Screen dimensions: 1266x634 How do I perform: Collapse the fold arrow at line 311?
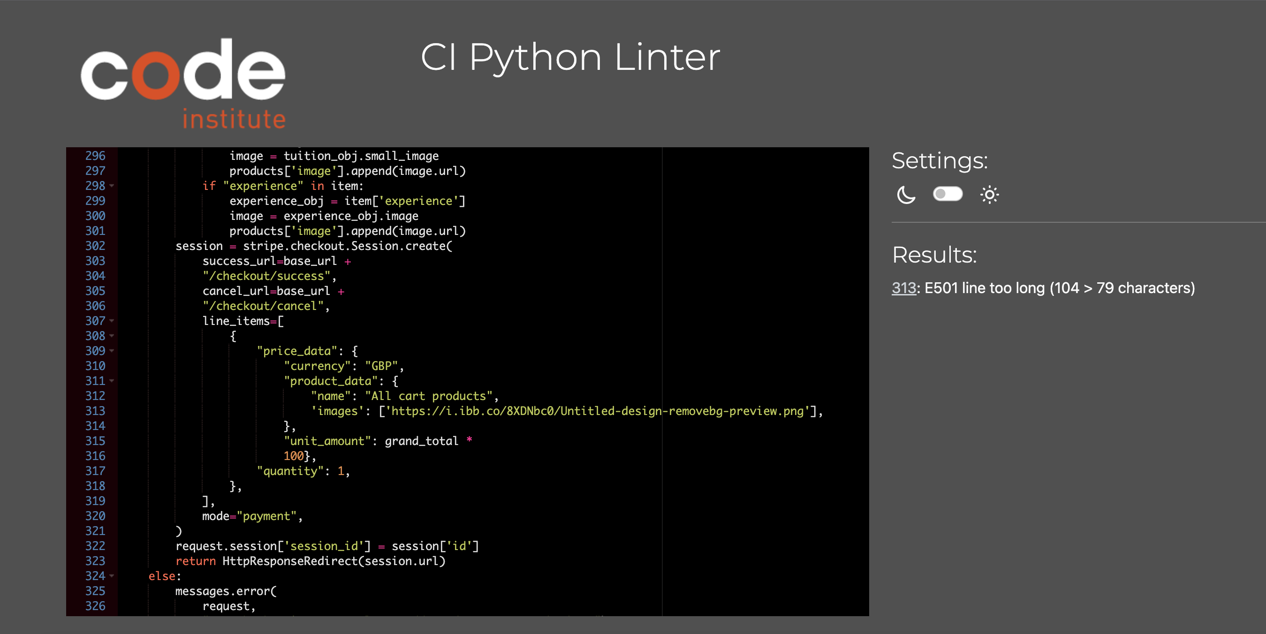112,381
